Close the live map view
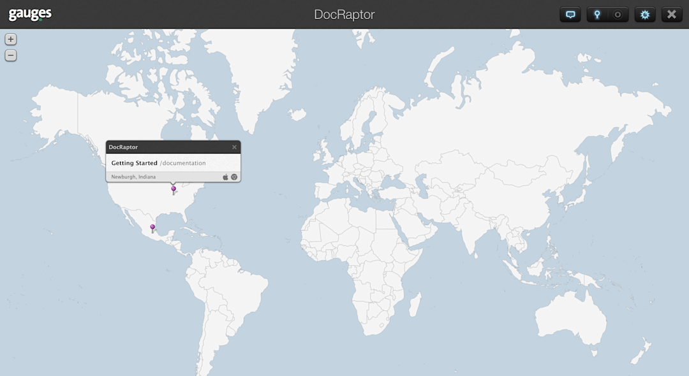 (x=672, y=15)
